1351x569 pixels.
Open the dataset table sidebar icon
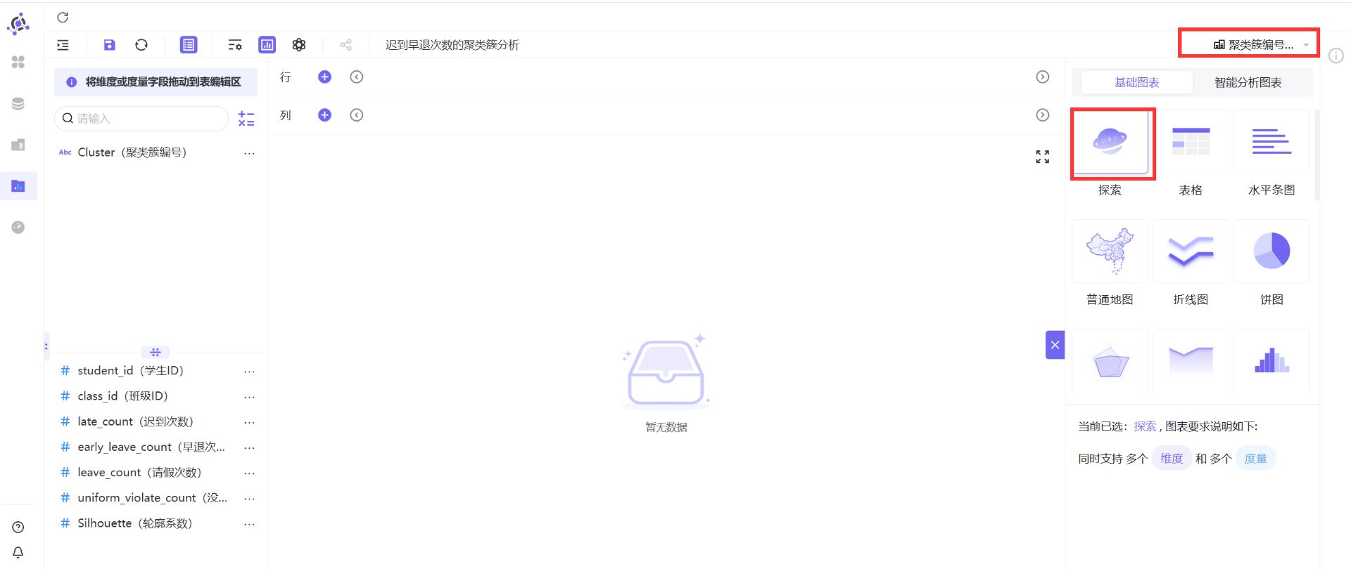click(x=18, y=145)
